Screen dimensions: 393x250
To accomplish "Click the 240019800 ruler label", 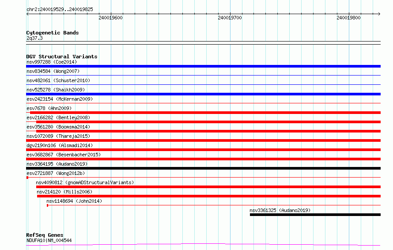I will click(349, 18).
